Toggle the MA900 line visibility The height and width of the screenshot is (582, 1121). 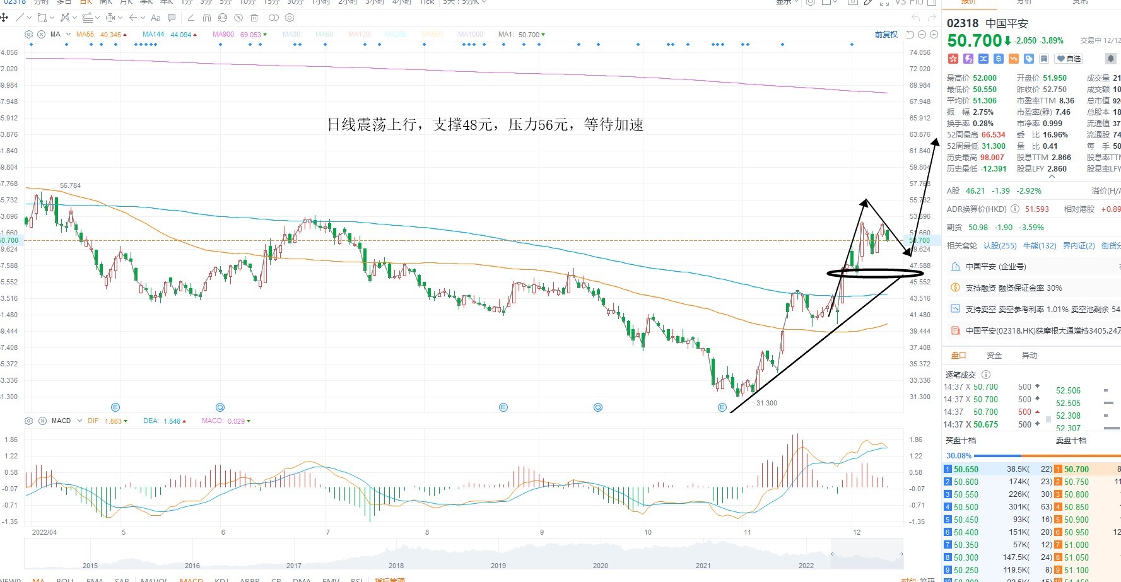pyautogui.click(x=239, y=34)
